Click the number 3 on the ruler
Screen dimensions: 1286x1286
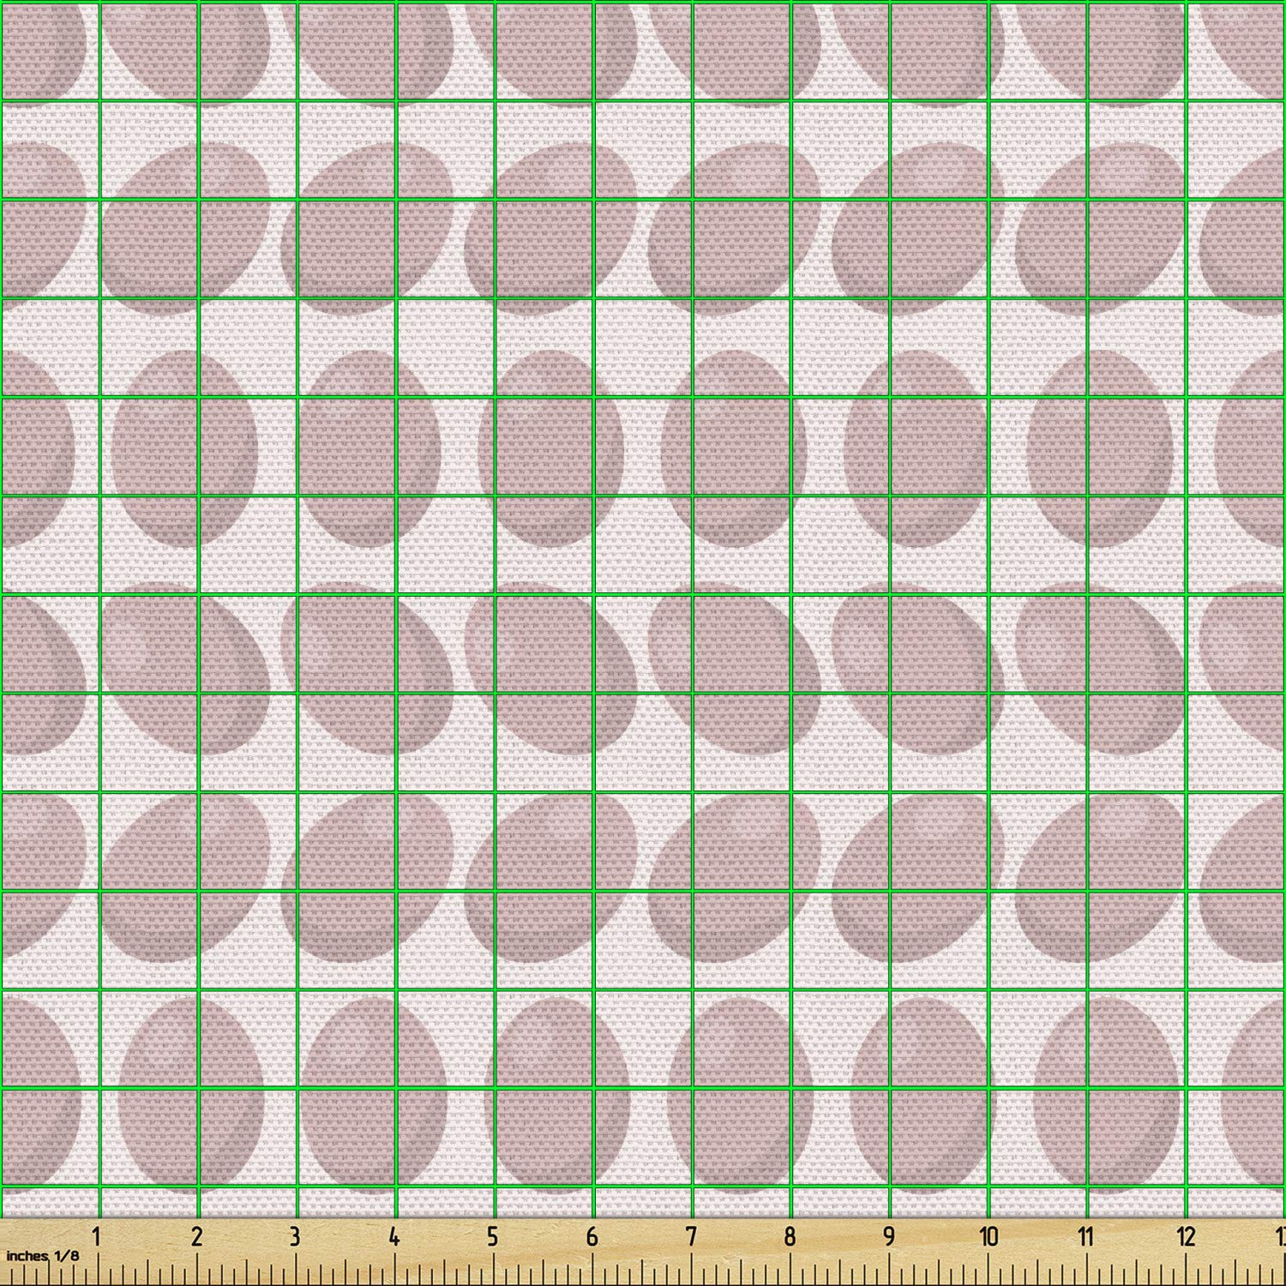point(295,1237)
